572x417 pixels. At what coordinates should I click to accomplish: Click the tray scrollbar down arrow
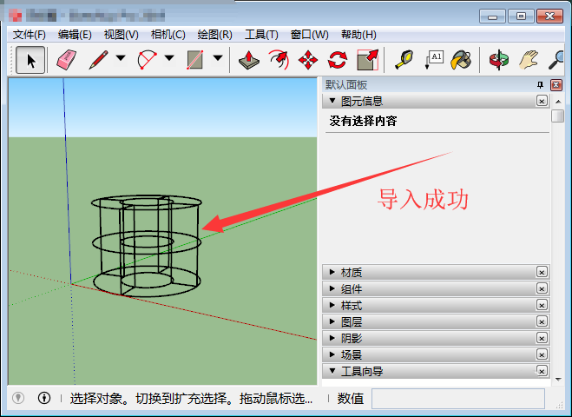[x=558, y=380]
